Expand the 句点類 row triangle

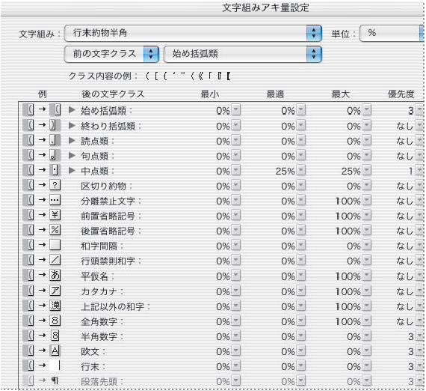(72, 155)
